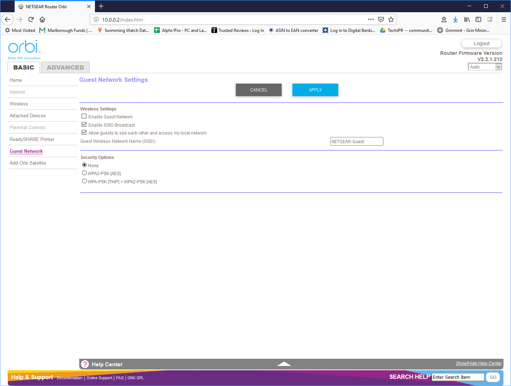Click the Help Center question mark icon

85,364
